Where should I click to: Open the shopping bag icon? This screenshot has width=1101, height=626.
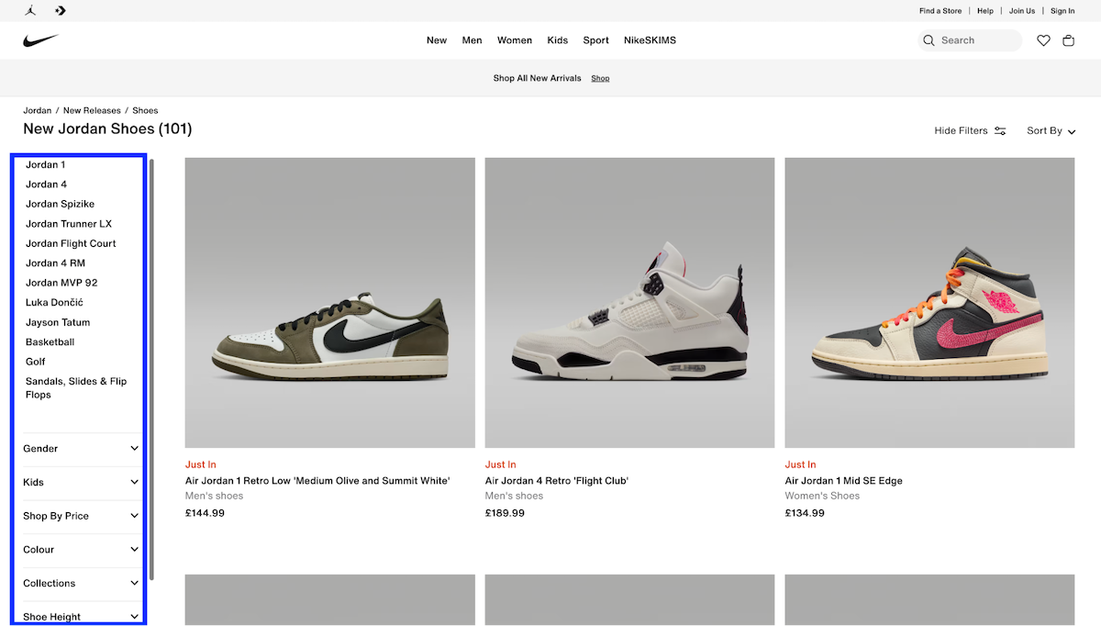pyautogui.click(x=1068, y=40)
